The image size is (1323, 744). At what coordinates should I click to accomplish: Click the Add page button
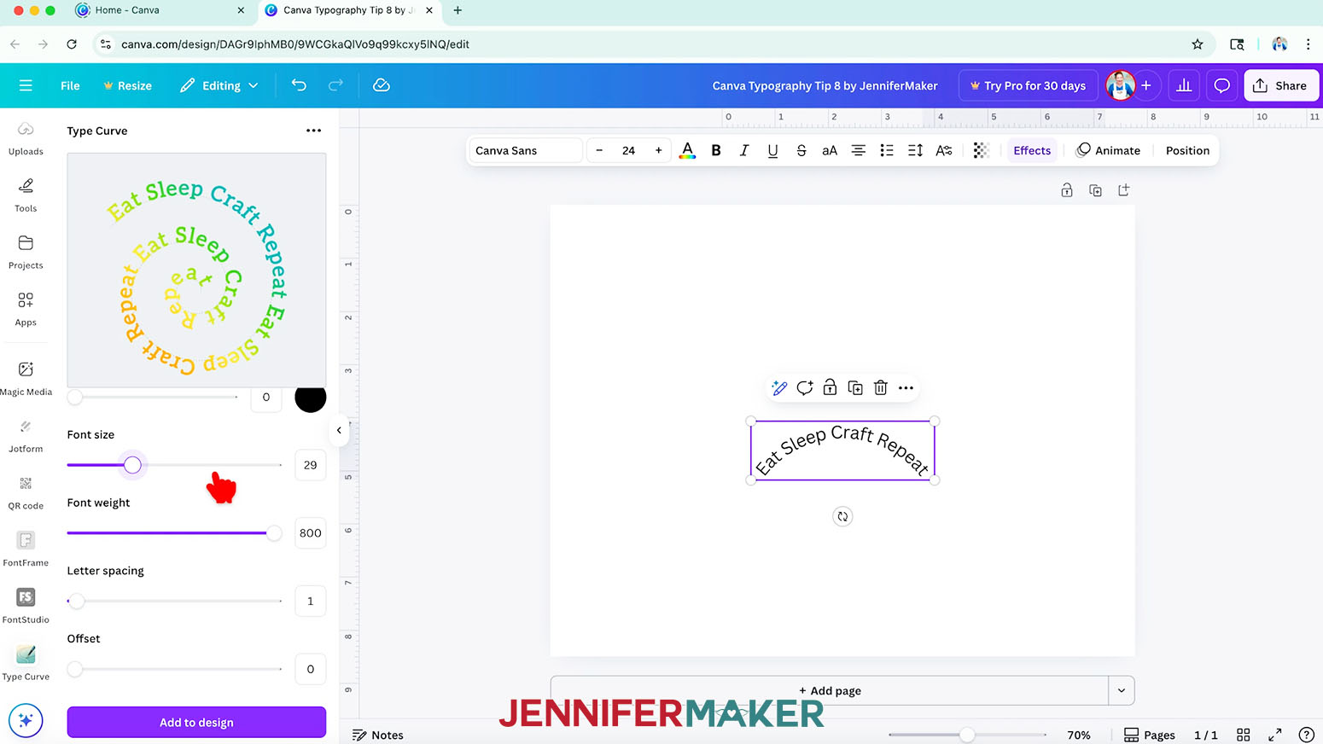830,690
